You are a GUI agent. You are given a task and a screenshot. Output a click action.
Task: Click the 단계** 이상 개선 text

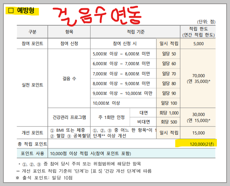click(109, 136)
